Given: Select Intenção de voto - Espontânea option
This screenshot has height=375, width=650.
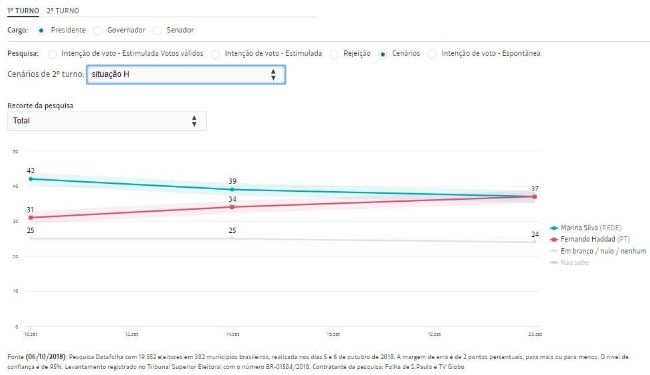Looking at the screenshot, I should tap(433, 54).
